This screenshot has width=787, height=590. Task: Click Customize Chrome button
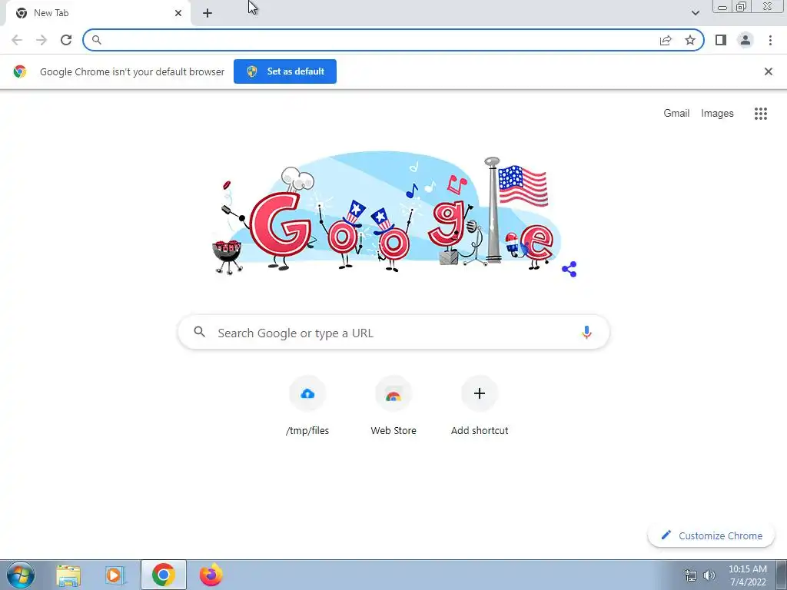click(x=711, y=535)
